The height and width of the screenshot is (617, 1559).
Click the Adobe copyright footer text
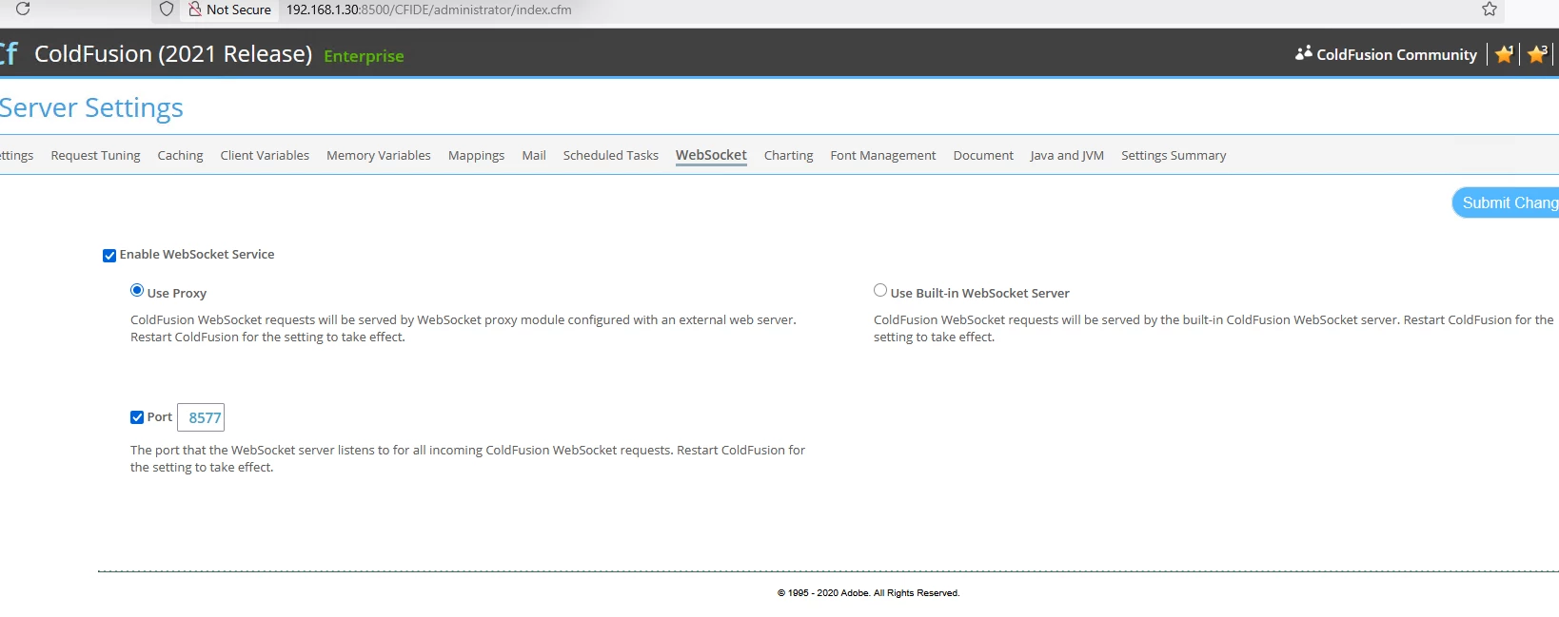point(868,593)
